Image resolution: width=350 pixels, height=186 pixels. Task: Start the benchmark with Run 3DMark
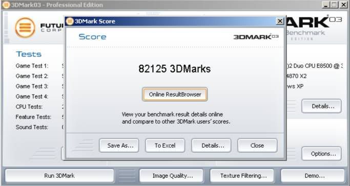[59, 176]
